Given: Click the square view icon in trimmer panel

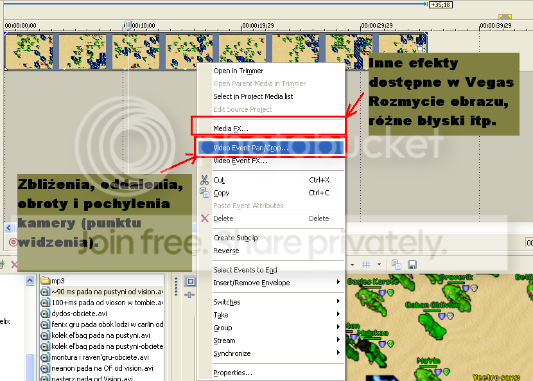Looking at the screenshot, I should [190, 281].
